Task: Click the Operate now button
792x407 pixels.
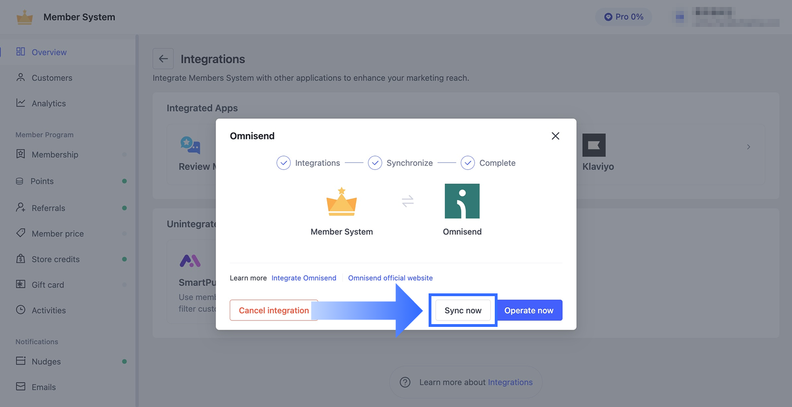Action: [529, 310]
